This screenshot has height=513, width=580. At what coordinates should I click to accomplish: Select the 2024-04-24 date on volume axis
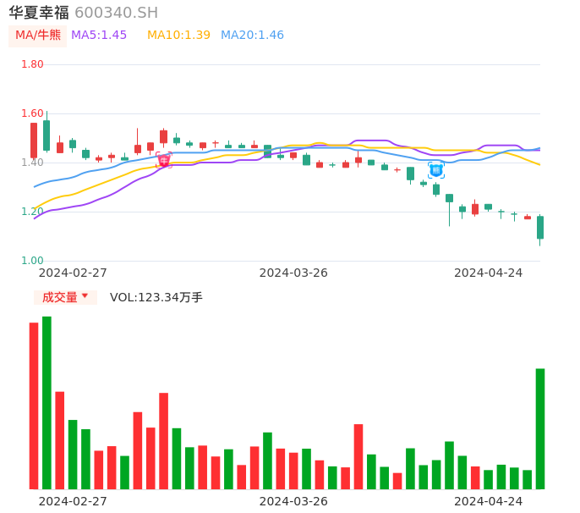pos(489,501)
